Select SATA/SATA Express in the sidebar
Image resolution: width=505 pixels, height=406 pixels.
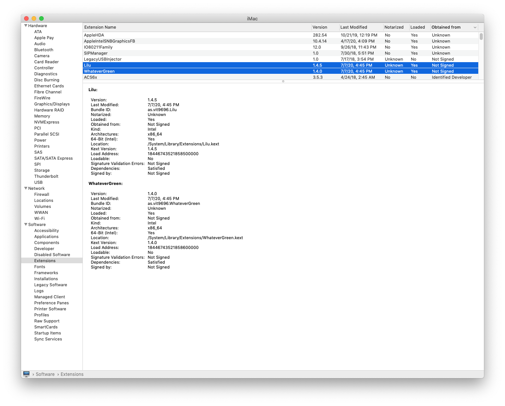coord(53,158)
